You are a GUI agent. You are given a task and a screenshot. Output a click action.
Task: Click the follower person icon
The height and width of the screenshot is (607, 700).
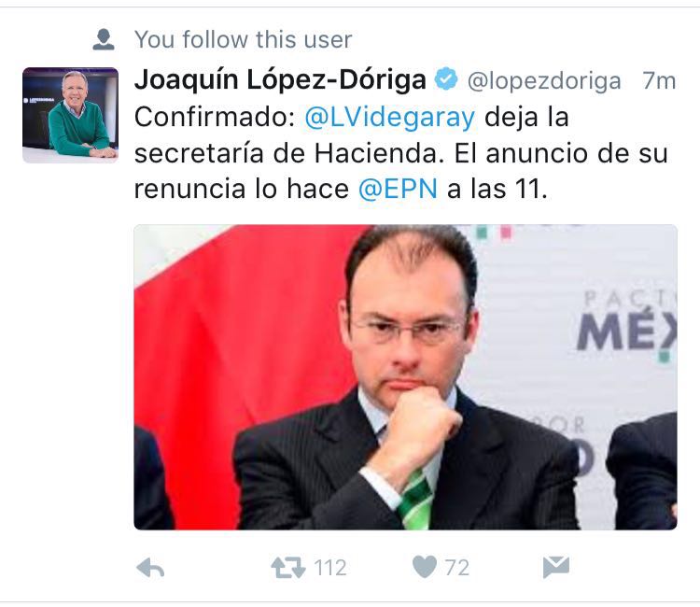tap(104, 39)
